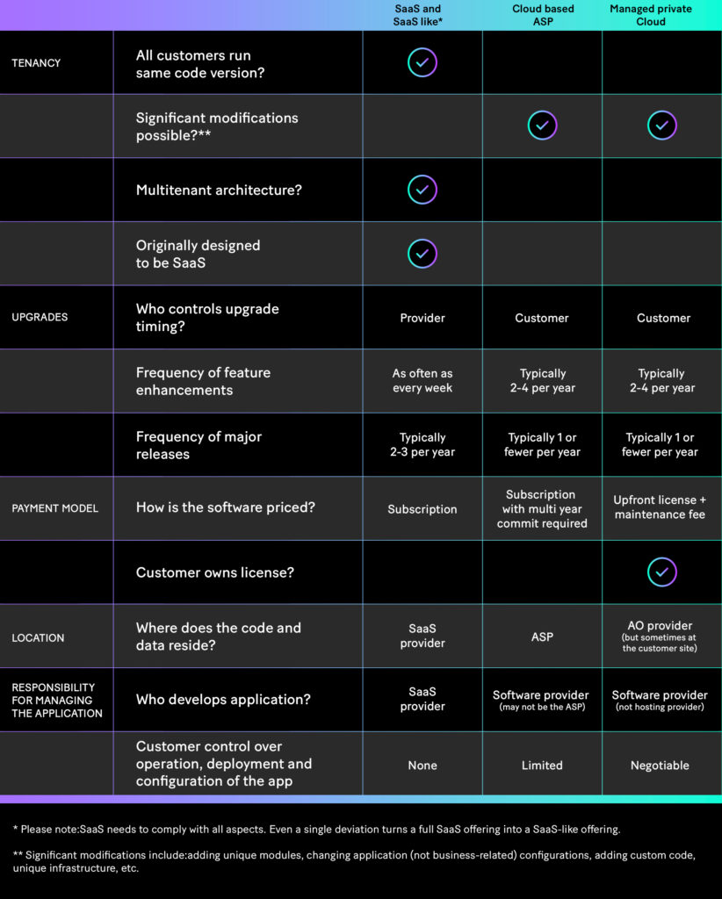This screenshot has height=899, width=722.
Task: Click the "Upfront license + maintenance fee" cell
Action: 660,507
